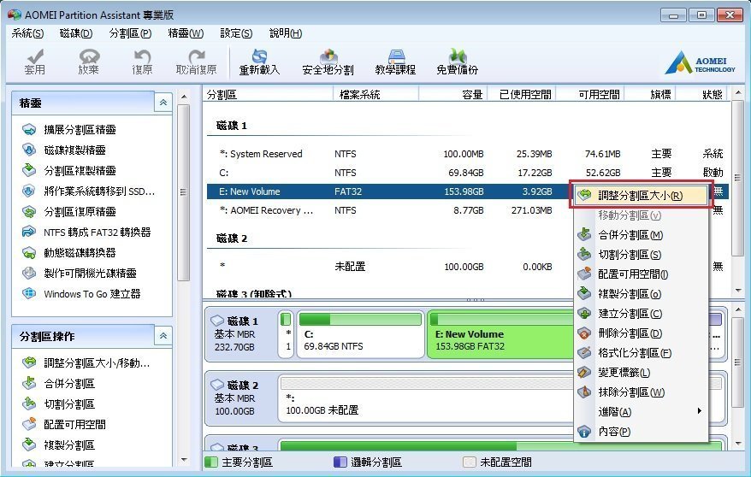Choose 刪除分割區(D) in the context menu

(641, 333)
